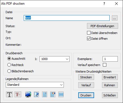Screen dimensions: 123x103
Task: Click the large gray T text icon
Action: 10,95
